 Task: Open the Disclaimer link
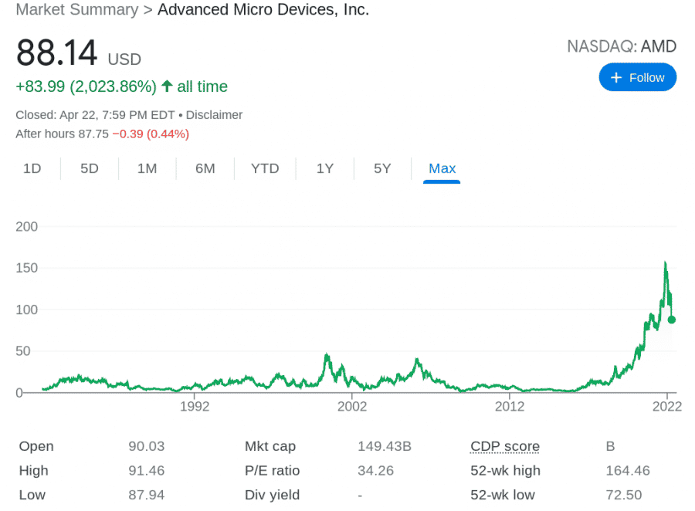(x=214, y=115)
